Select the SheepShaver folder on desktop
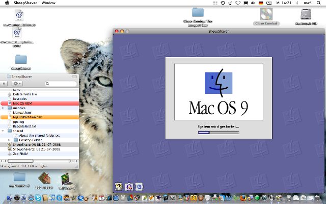Image resolution: width=326 pixels, height=204 pixels. coord(21,60)
